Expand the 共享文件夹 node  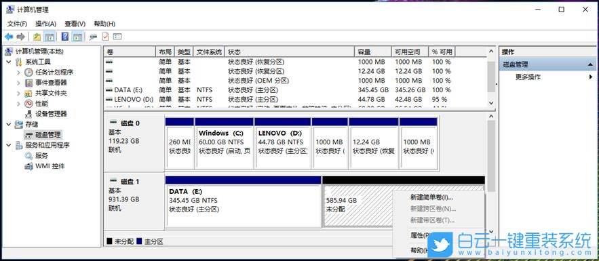click(x=18, y=93)
